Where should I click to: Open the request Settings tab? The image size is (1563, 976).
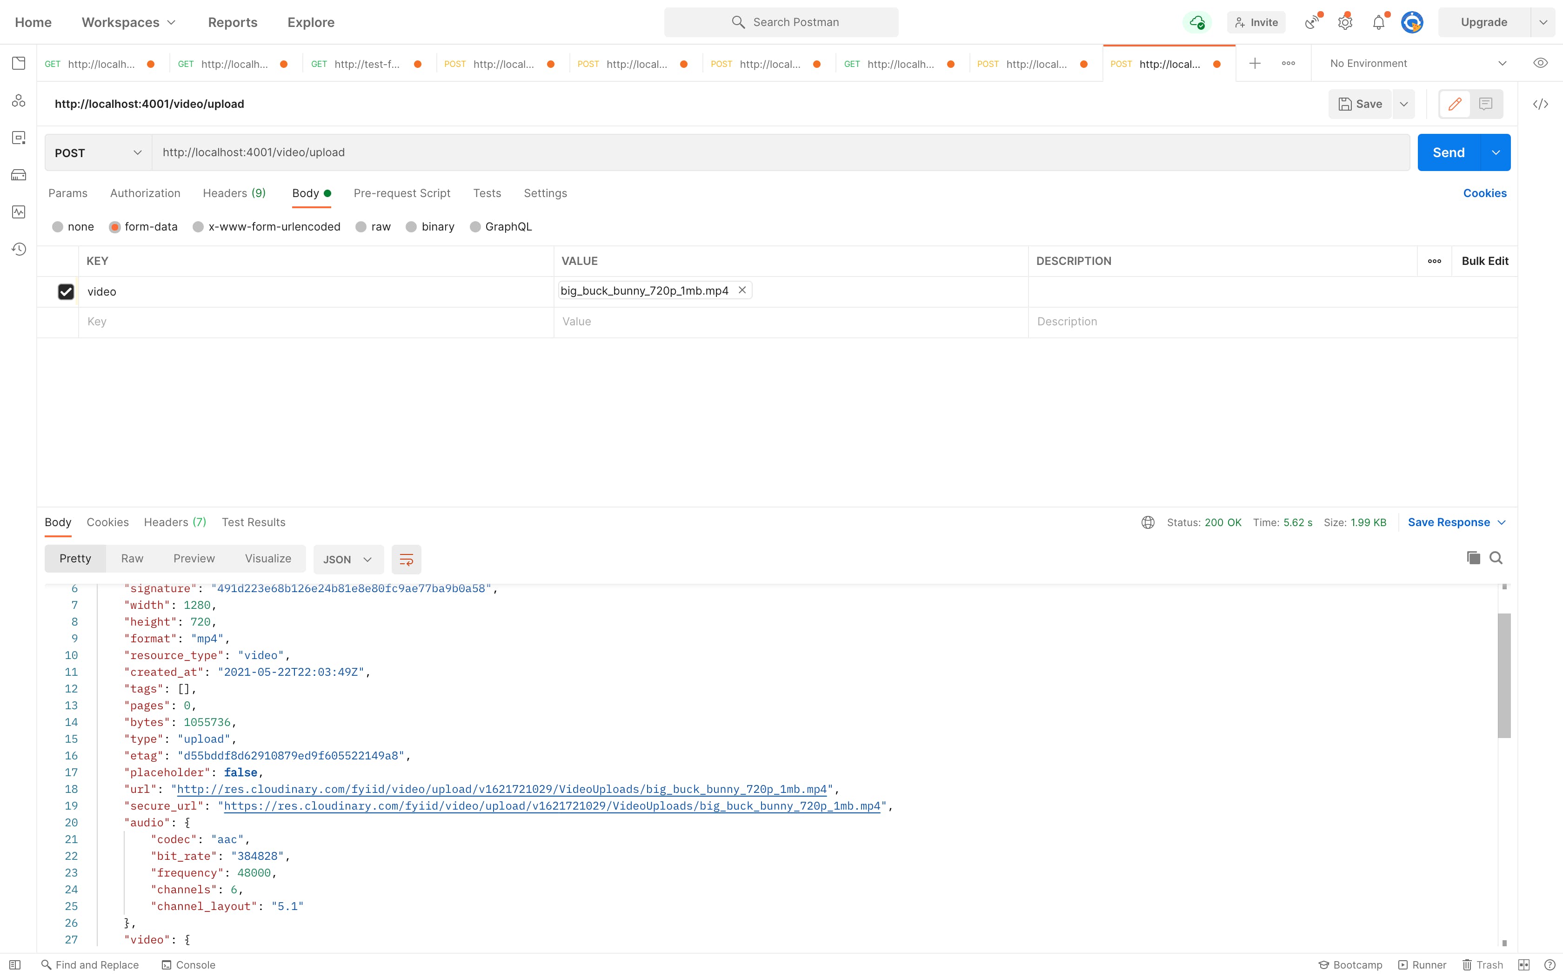pos(545,193)
